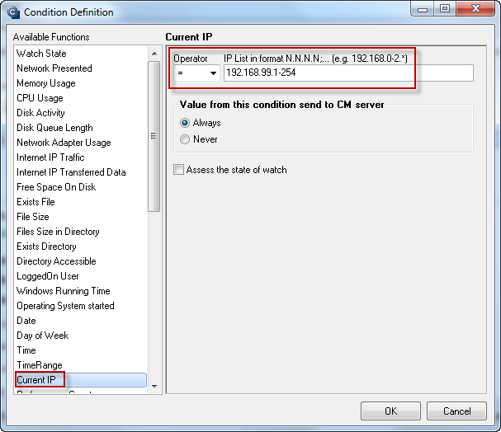Select Files Size in Directory function
Image resolution: width=501 pixels, height=432 pixels.
click(x=81, y=232)
